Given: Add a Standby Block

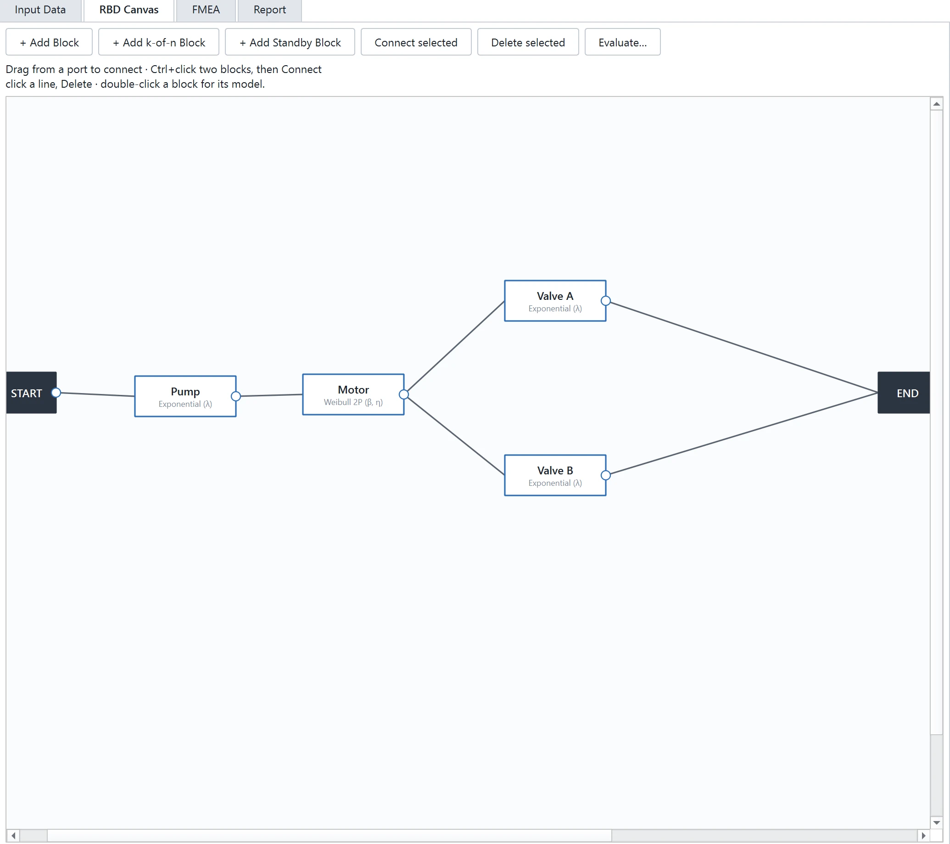Looking at the screenshot, I should [290, 42].
